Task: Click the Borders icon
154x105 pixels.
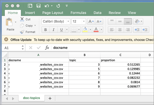Action: tap(74, 30)
